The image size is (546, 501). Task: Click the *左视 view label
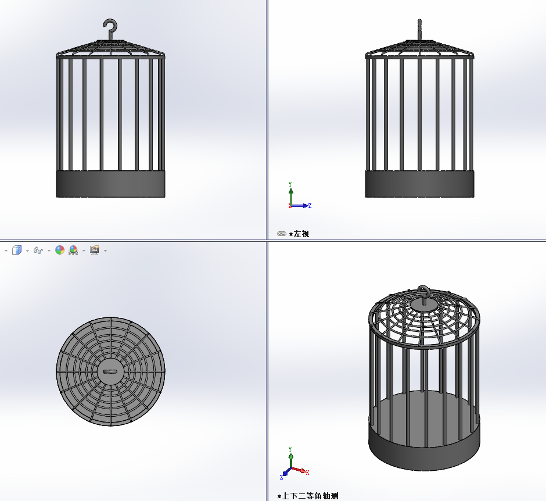(x=299, y=234)
